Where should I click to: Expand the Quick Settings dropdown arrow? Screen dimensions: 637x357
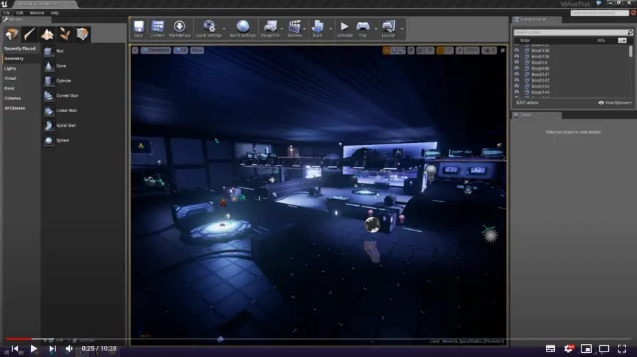[224, 29]
